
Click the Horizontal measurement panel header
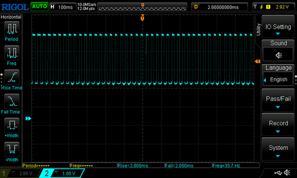click(x=11, y=17)
